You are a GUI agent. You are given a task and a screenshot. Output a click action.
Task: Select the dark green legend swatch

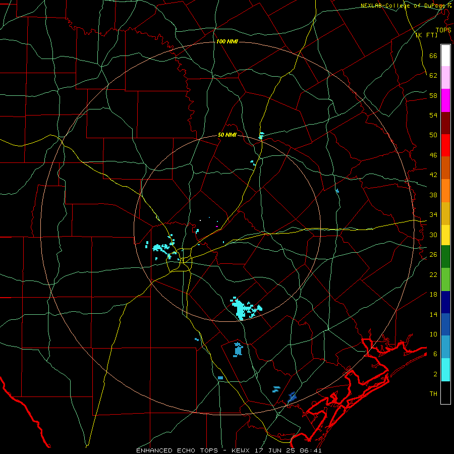[x=445, y=257]
